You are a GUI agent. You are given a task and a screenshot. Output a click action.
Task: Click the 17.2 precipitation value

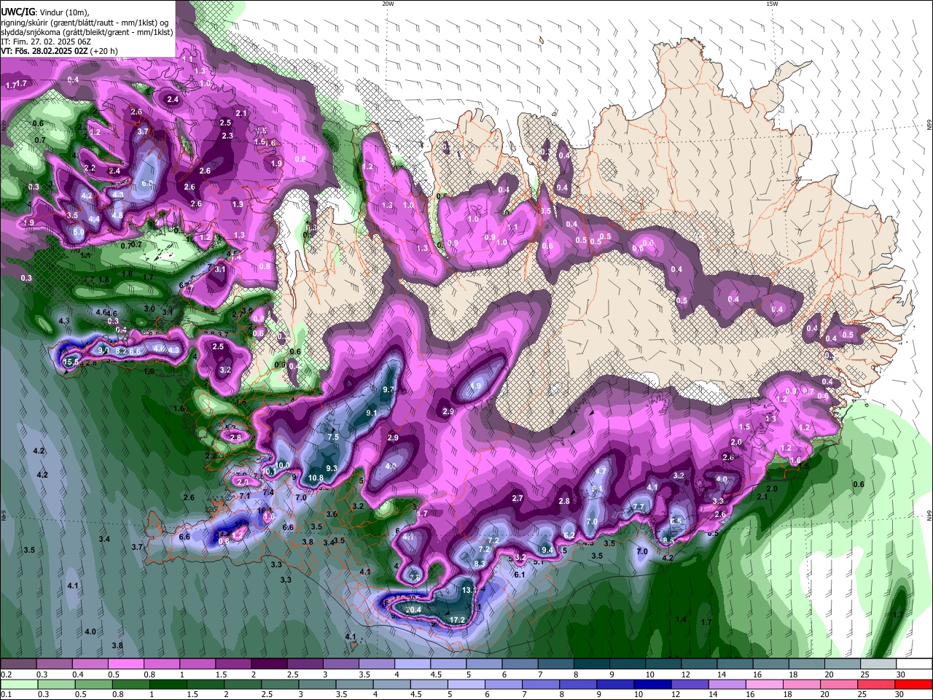tap(457, 620)
